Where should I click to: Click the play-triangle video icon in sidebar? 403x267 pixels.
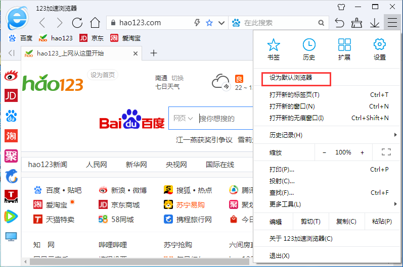coord(11,217)
